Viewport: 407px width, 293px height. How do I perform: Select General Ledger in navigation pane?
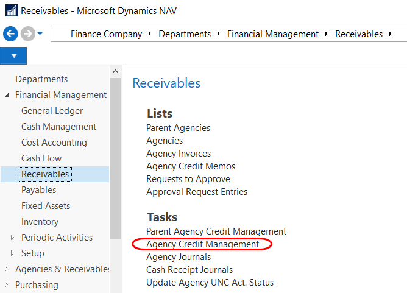(x=52, y=111)
